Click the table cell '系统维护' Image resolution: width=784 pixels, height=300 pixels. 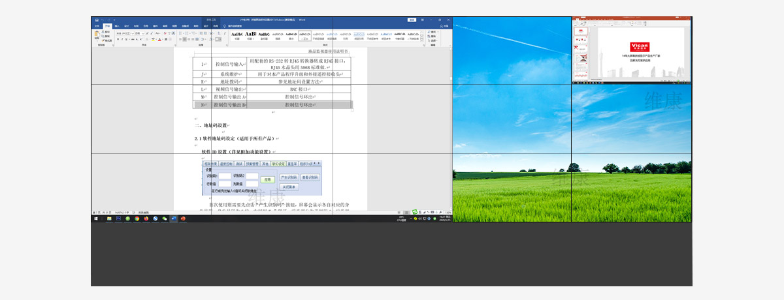pyautogui.click(x=230, y=74)
